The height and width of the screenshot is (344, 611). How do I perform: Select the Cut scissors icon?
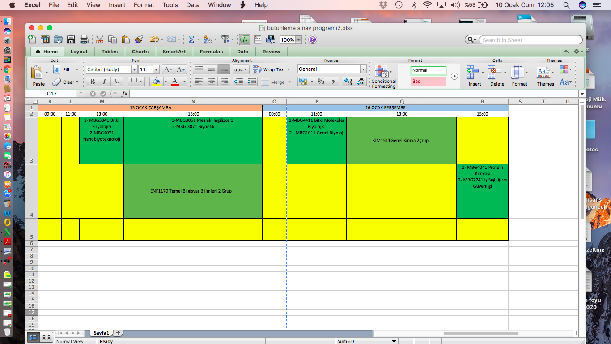point(99,39)
